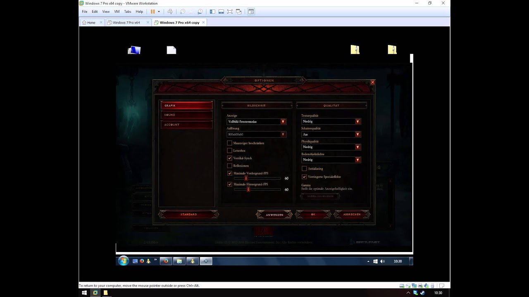The image size is (529, 297).
Task: Expand the Texturqualität dropdown
Action: [x=331, y=122]
